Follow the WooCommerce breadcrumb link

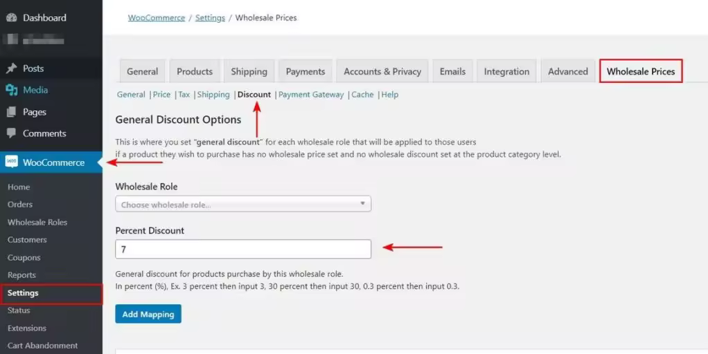157,17
